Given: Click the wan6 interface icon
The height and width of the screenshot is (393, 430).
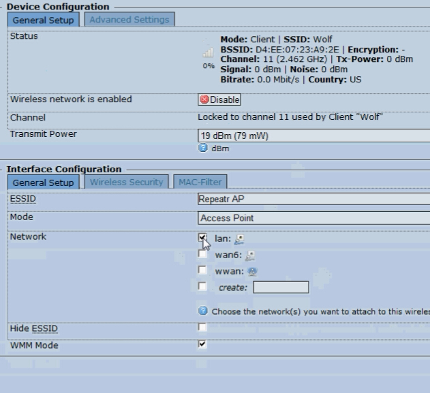Looking at the screenshot, I should pyautogui.click(x=250, y=255).
